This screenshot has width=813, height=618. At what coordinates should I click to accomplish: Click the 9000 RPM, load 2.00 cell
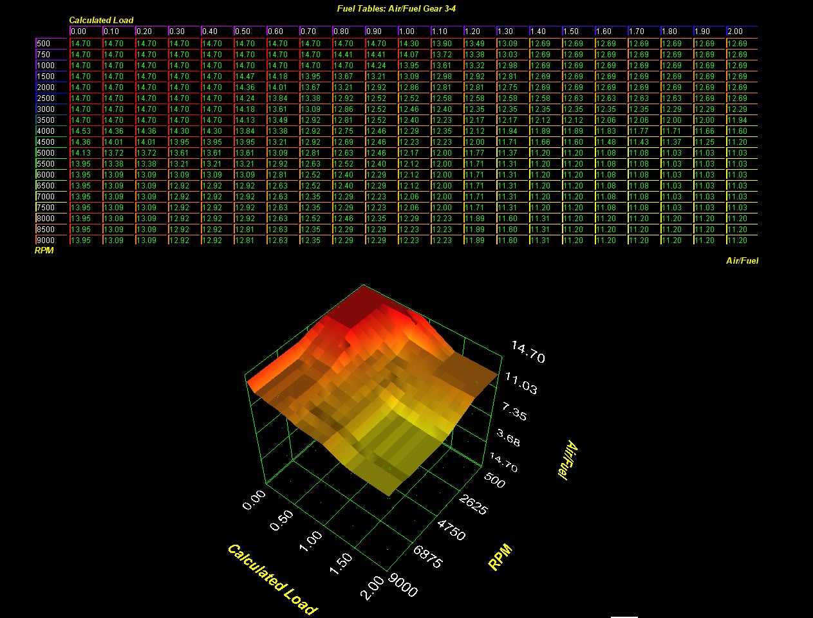[x=742, y=241]
